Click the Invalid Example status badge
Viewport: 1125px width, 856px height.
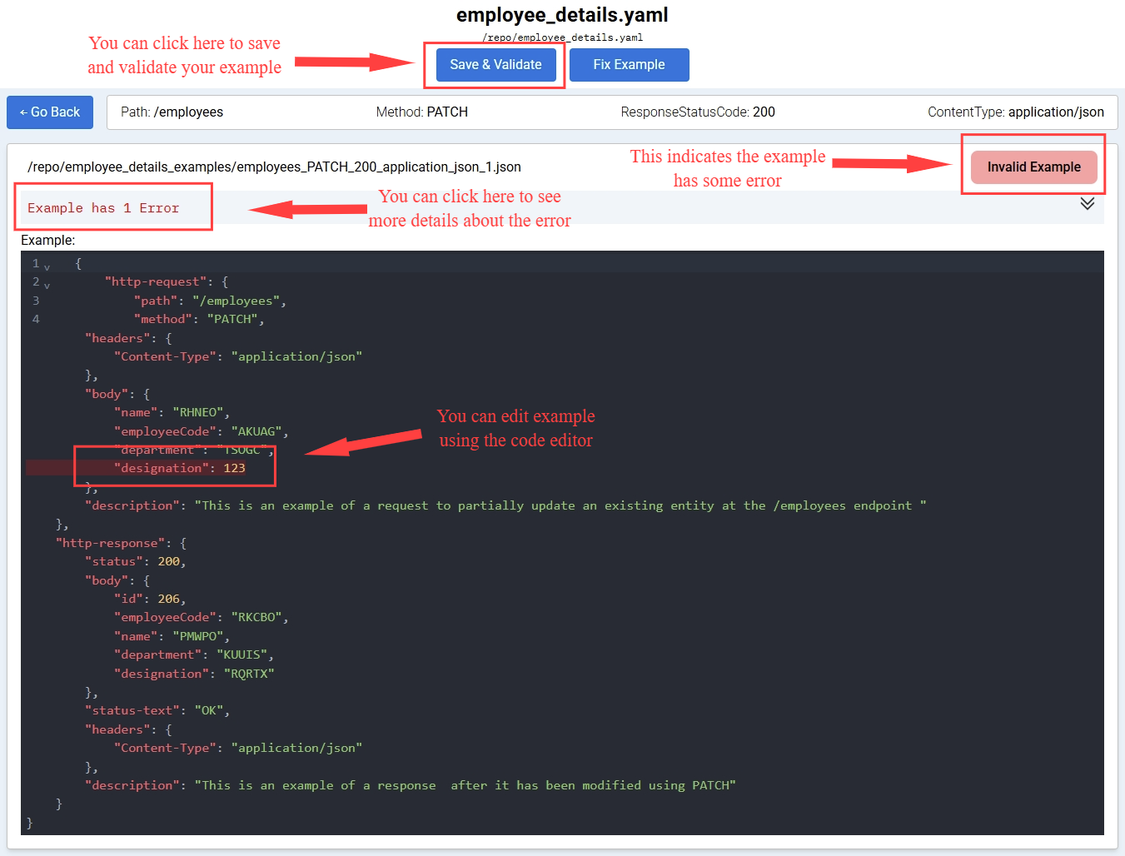coord(1033,167)
